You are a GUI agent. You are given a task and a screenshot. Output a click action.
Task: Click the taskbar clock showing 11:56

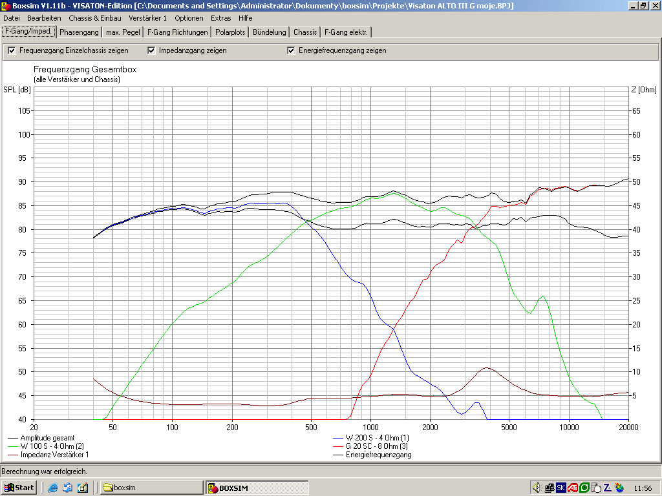[x=643, y=488]
